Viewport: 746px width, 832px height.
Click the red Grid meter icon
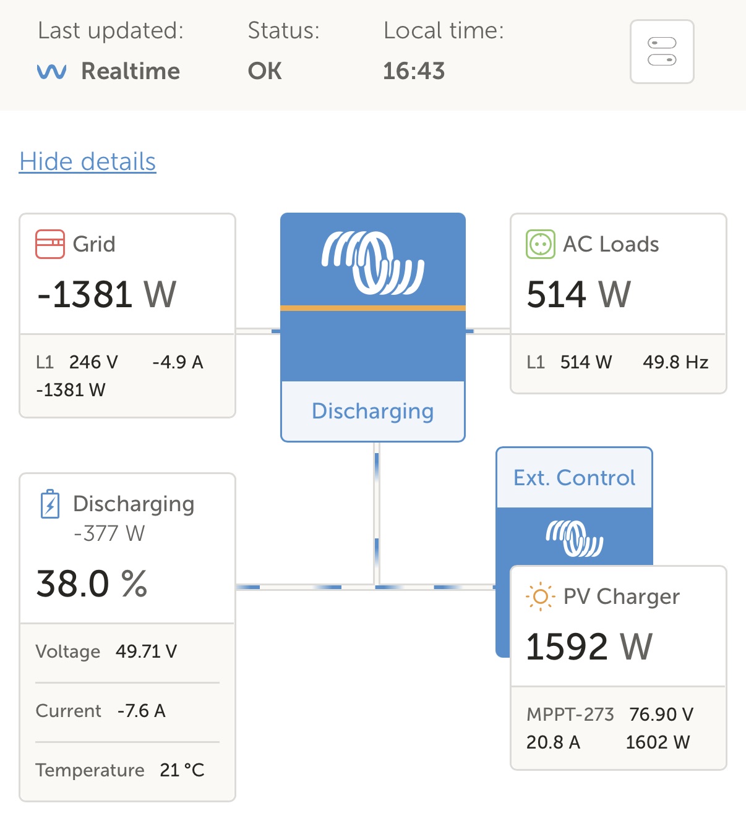tap(50, 244)
